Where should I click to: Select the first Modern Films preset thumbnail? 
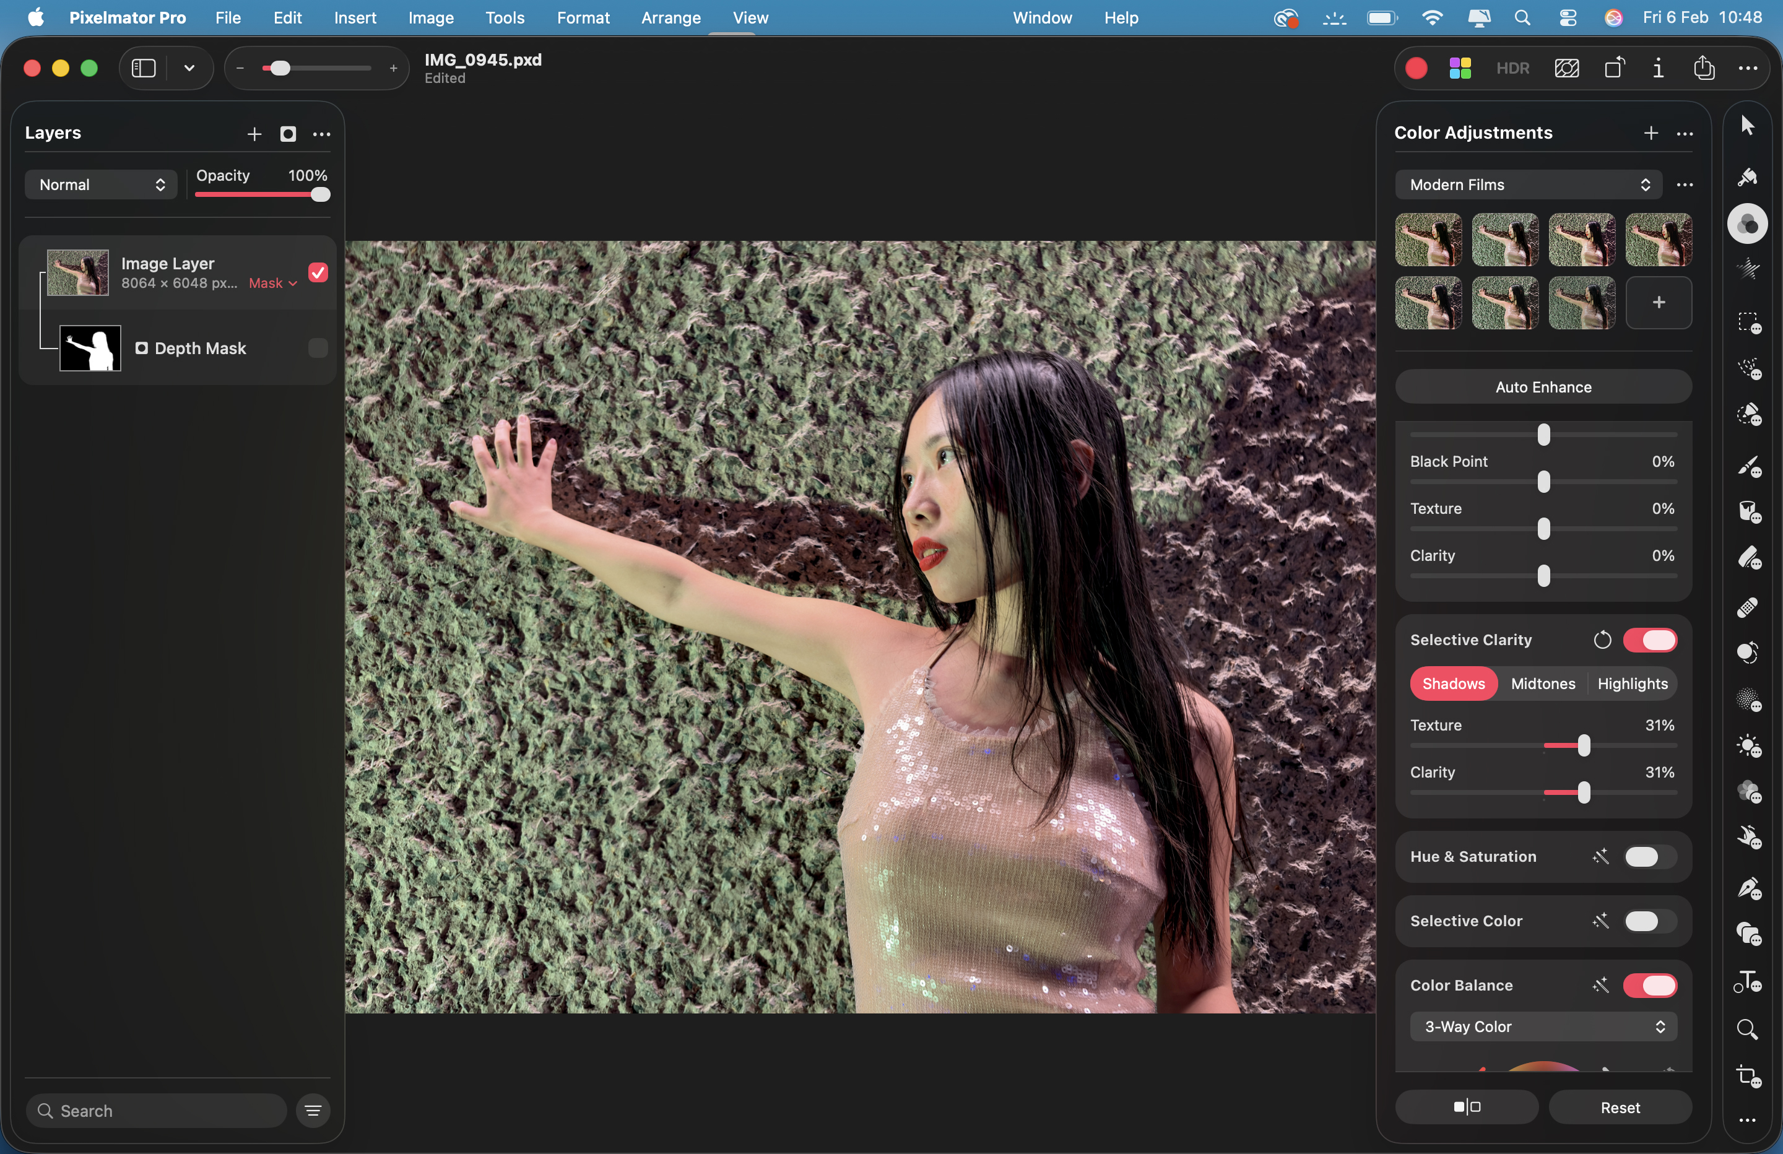coord(1427,240)
